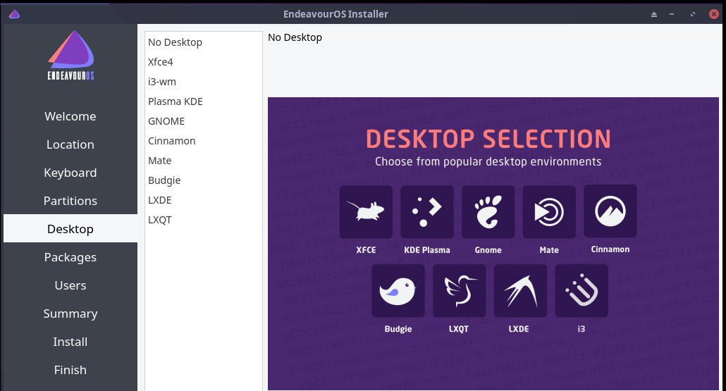726x391 pixels.
Task: Switch to the Users step
Action: click(x=70, y=285)
